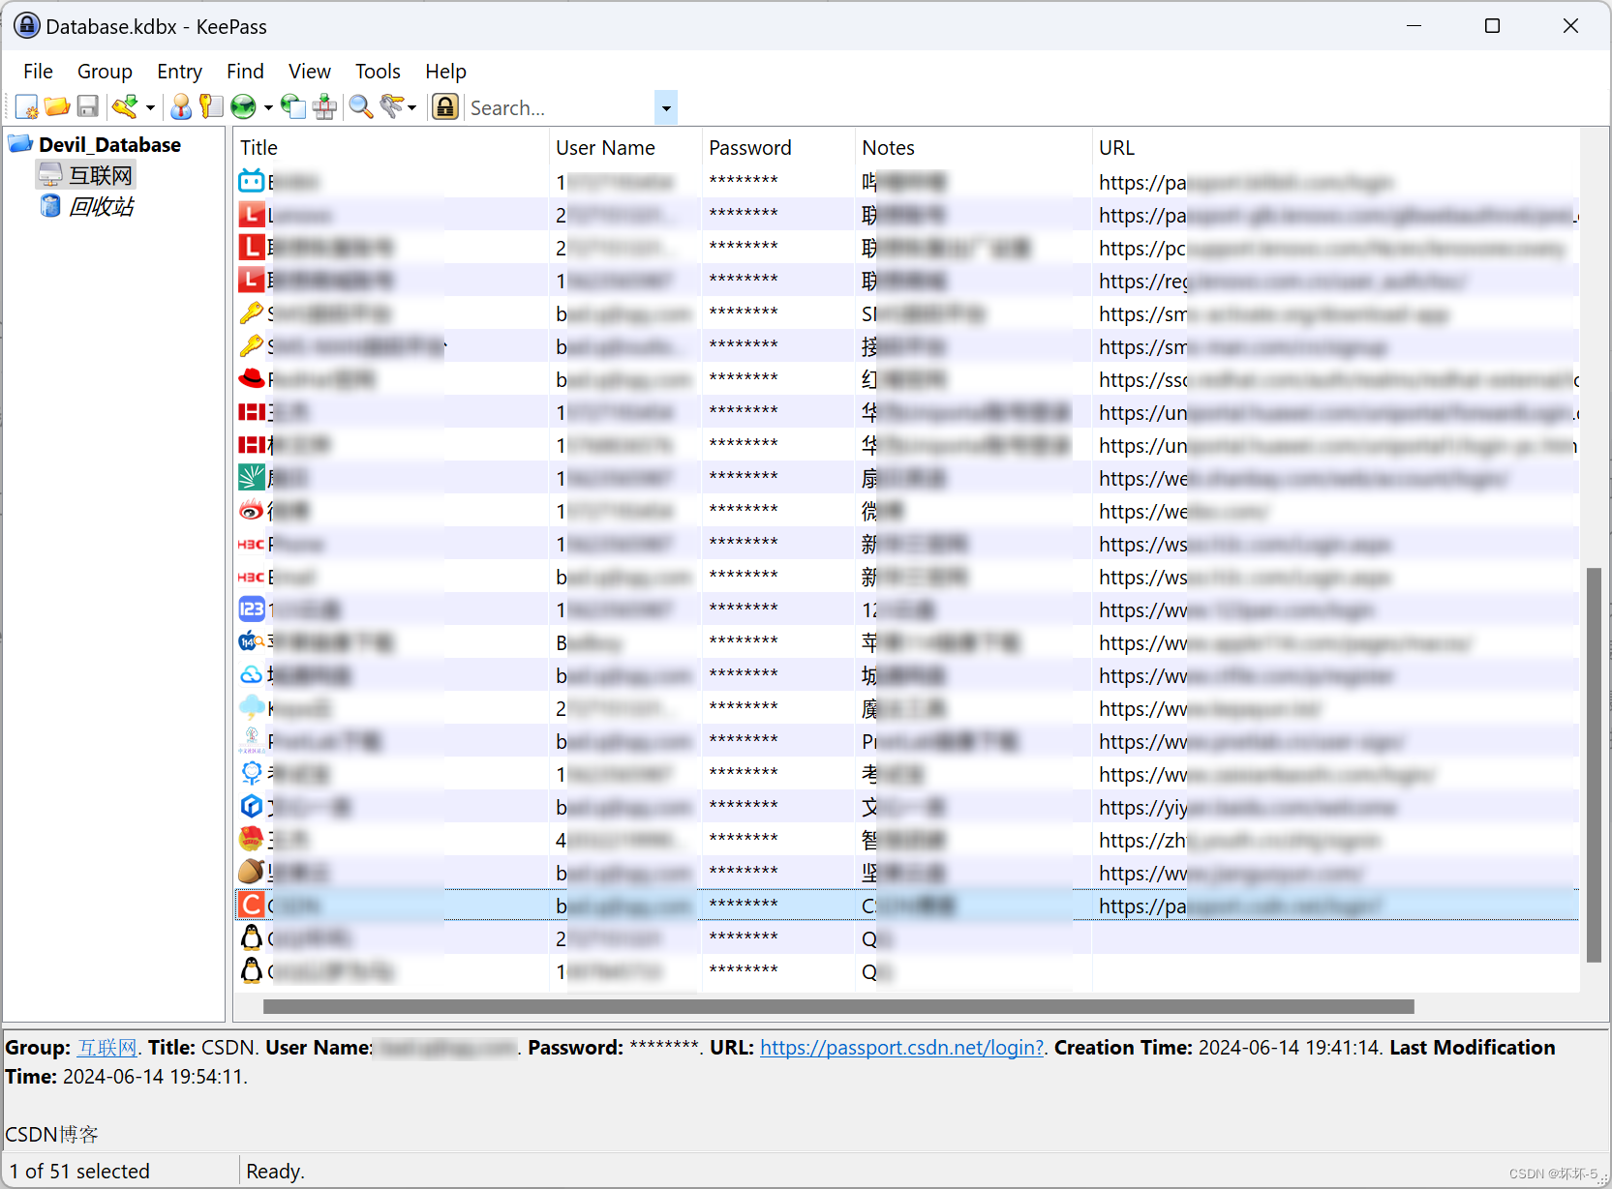Click the URL cell starting with https://reg
1612x1189 pixels.
[x=1336, y=281]
